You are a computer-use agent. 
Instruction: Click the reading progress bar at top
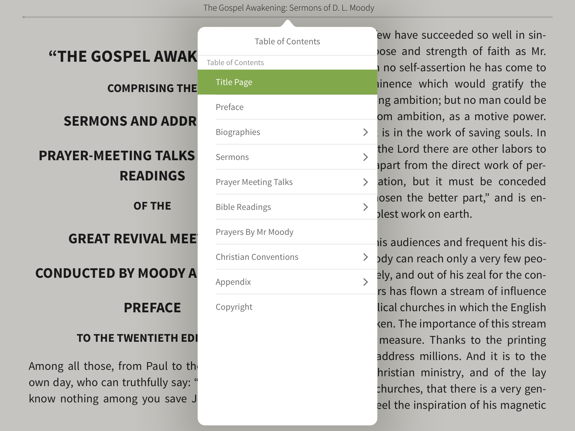click(287, 17)
